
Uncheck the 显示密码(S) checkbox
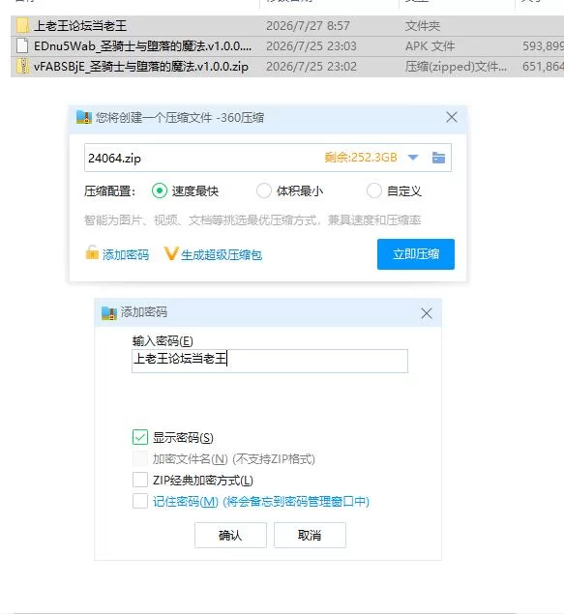pyautogui.click(x=140, y=437)
